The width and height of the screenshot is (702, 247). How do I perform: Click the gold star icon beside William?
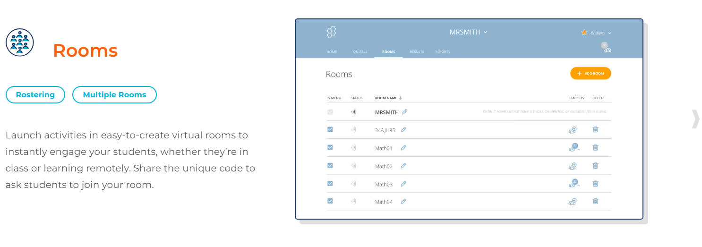click(584, 33)
